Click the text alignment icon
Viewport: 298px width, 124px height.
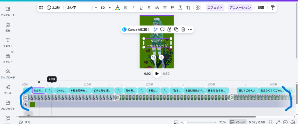tap(165, 8)
